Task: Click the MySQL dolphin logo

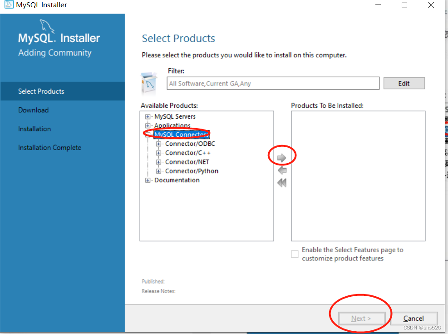Action: click(x=47, y=26)
